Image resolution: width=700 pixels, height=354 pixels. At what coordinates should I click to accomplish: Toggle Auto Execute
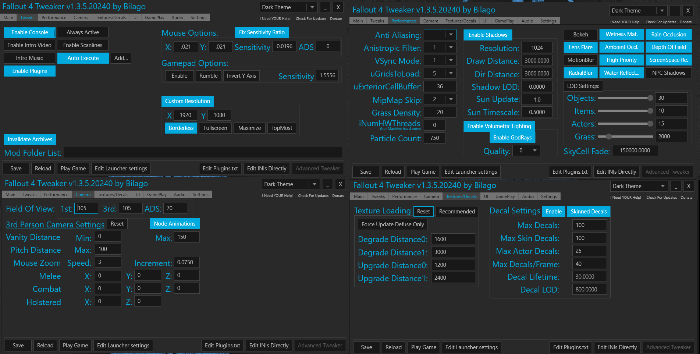point(83,58)
